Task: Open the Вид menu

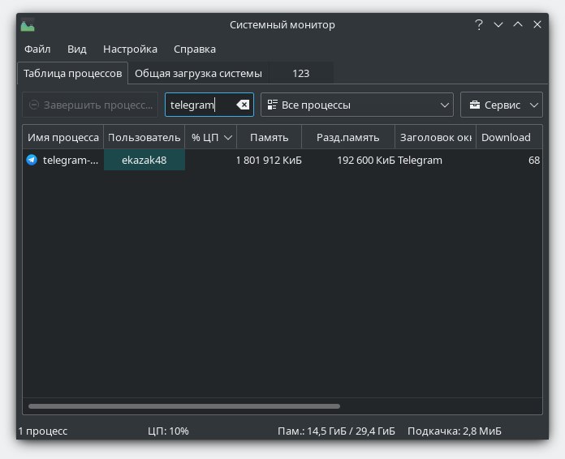Action: (x=77, y=49)
